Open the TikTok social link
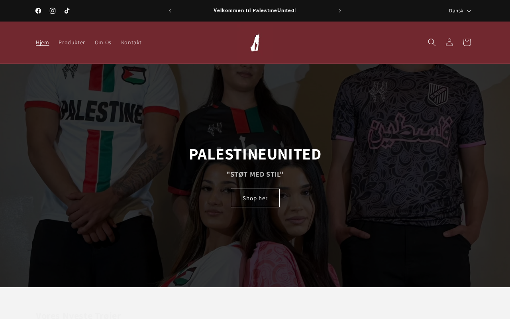The height and width of the screenshot is (319, 510). pos(67,11)
